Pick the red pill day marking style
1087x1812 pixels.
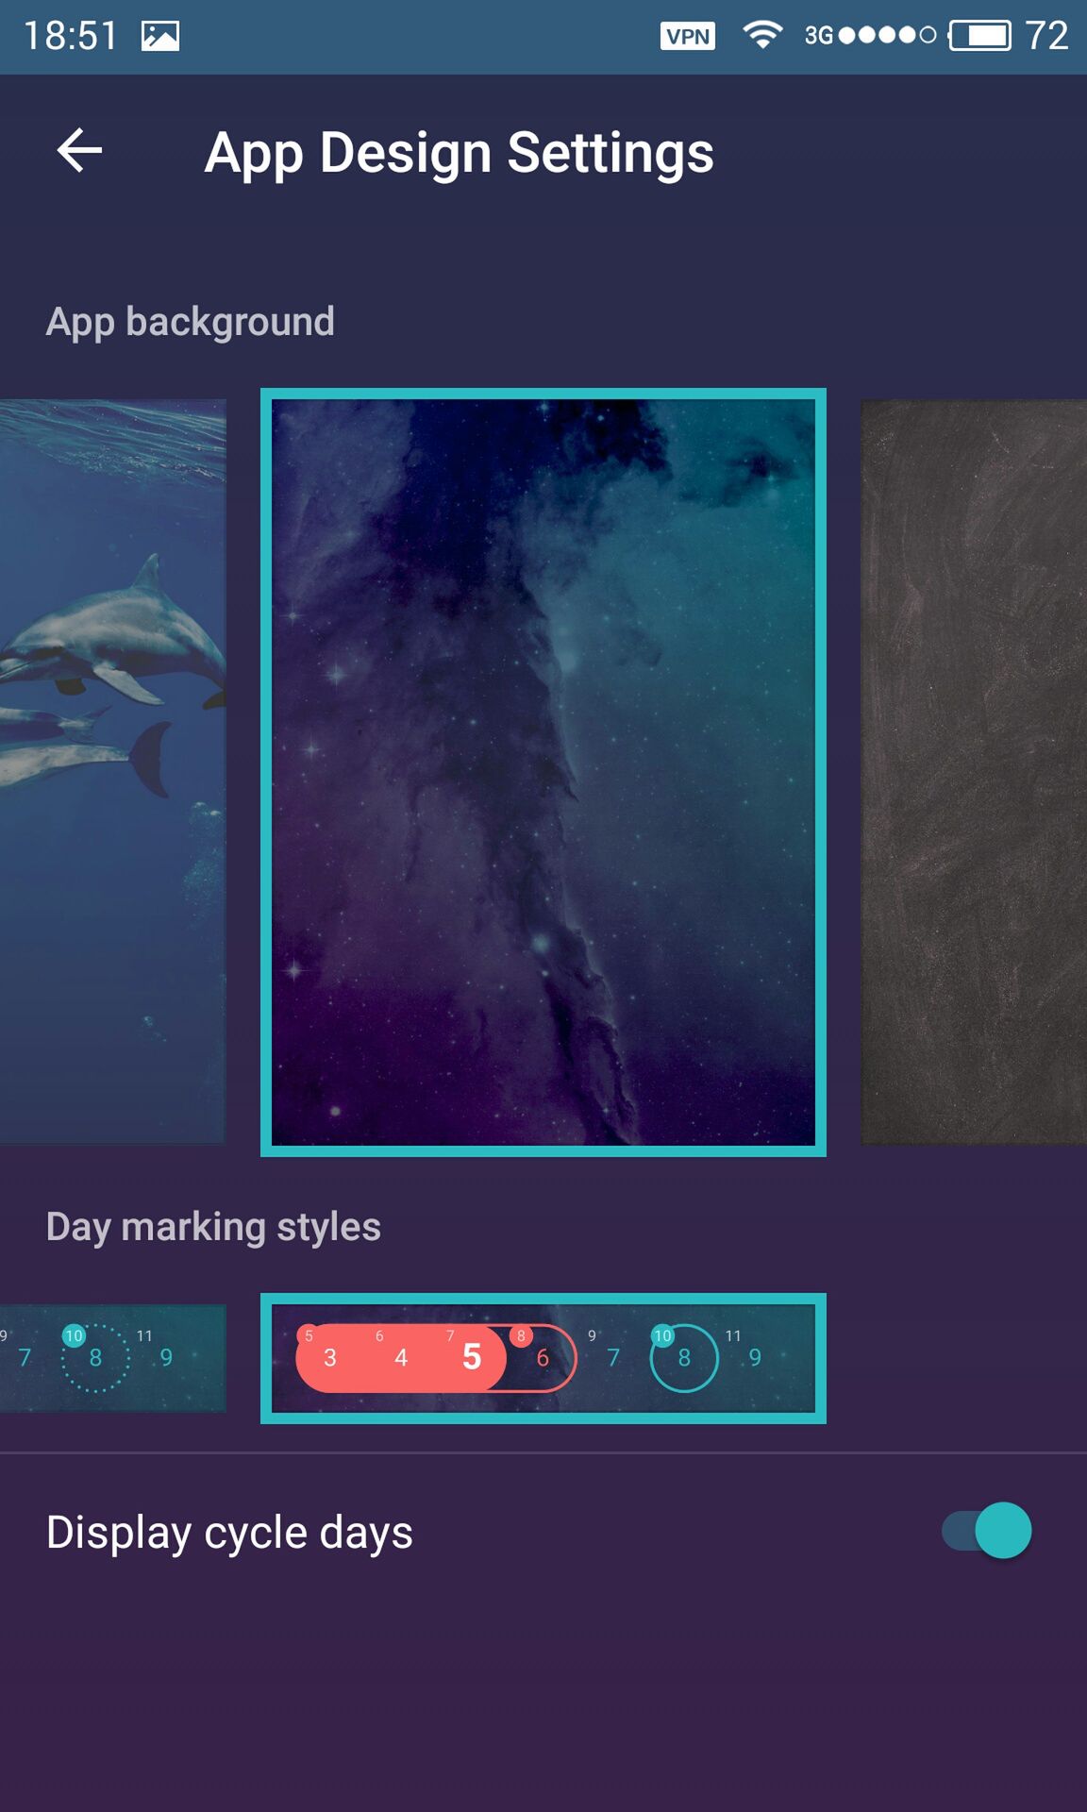[x=543, y=1358]
